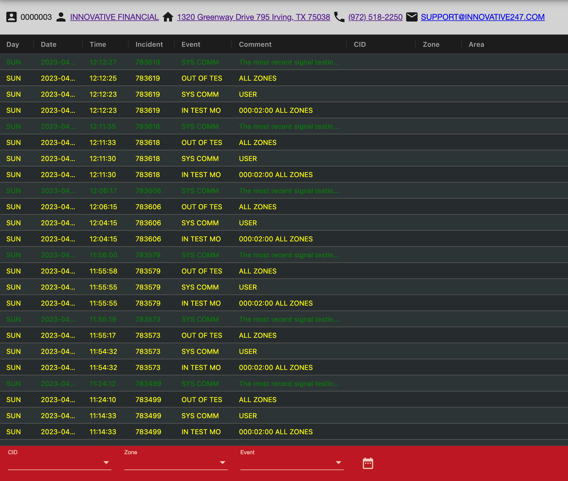Expand the CID filter dropdown
This screenshot has width=568, height=481.
click(x=60, y=462)
